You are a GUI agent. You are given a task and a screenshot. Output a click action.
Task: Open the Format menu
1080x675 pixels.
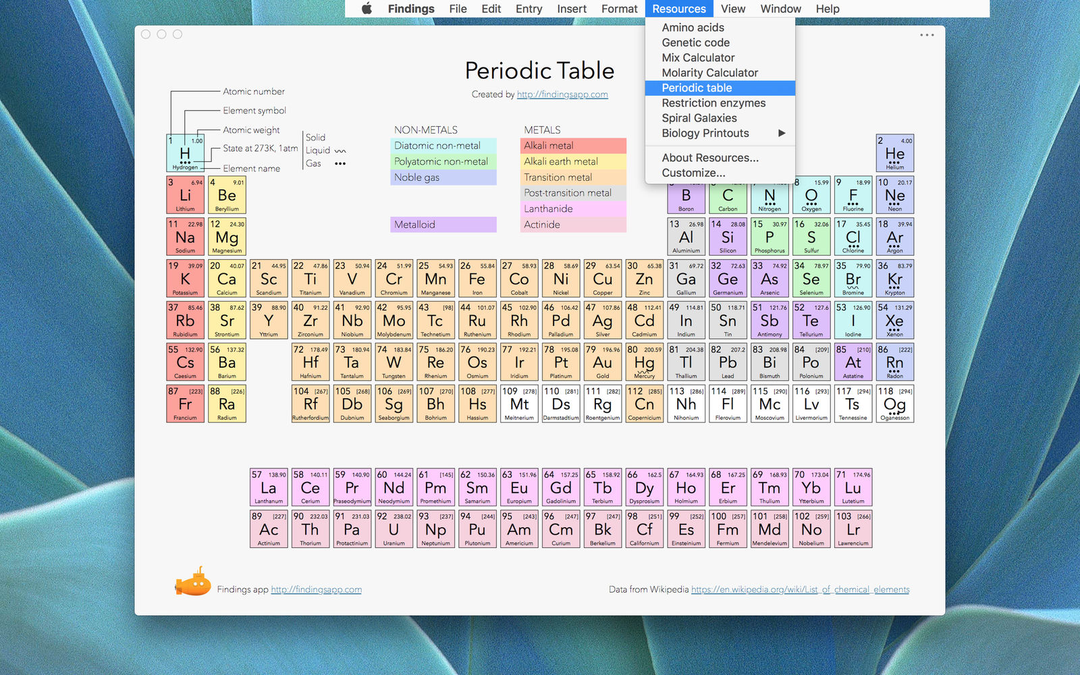click(x=619, y=9)
